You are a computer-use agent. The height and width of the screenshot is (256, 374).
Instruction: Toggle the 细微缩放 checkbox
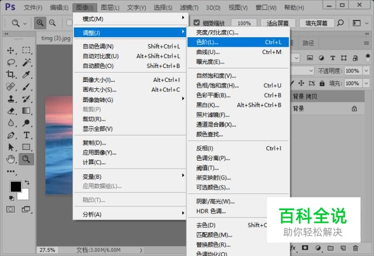tap(197, 23)
